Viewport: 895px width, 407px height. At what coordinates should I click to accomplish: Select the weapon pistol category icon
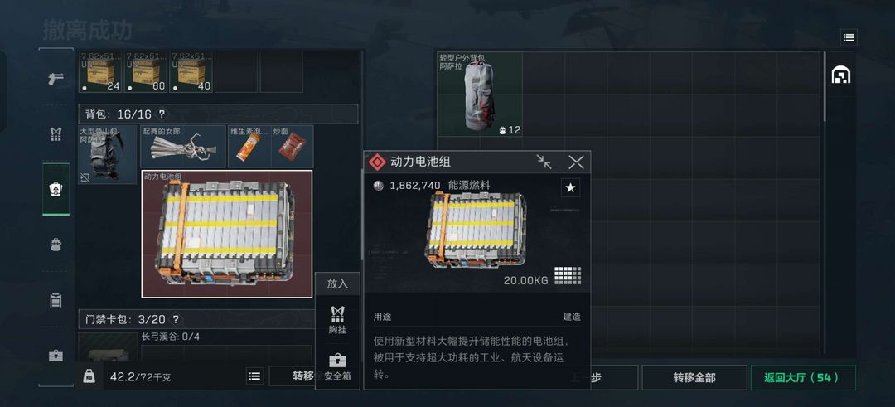[56, 80]
